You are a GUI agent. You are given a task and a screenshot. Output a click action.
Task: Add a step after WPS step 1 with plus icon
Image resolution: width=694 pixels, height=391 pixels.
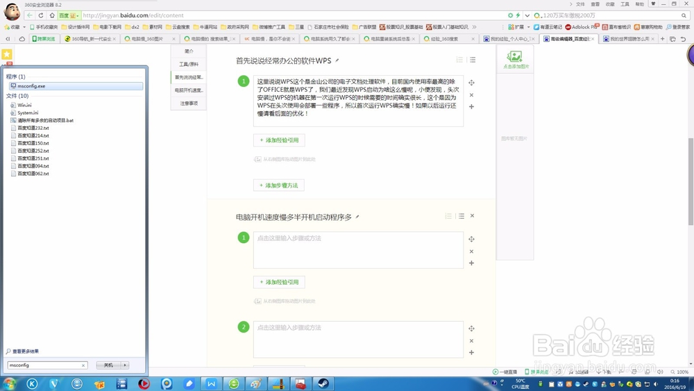pos(471,107)
